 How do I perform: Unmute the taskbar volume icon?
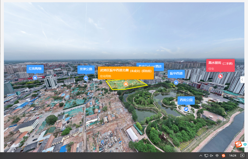[211, 155]
